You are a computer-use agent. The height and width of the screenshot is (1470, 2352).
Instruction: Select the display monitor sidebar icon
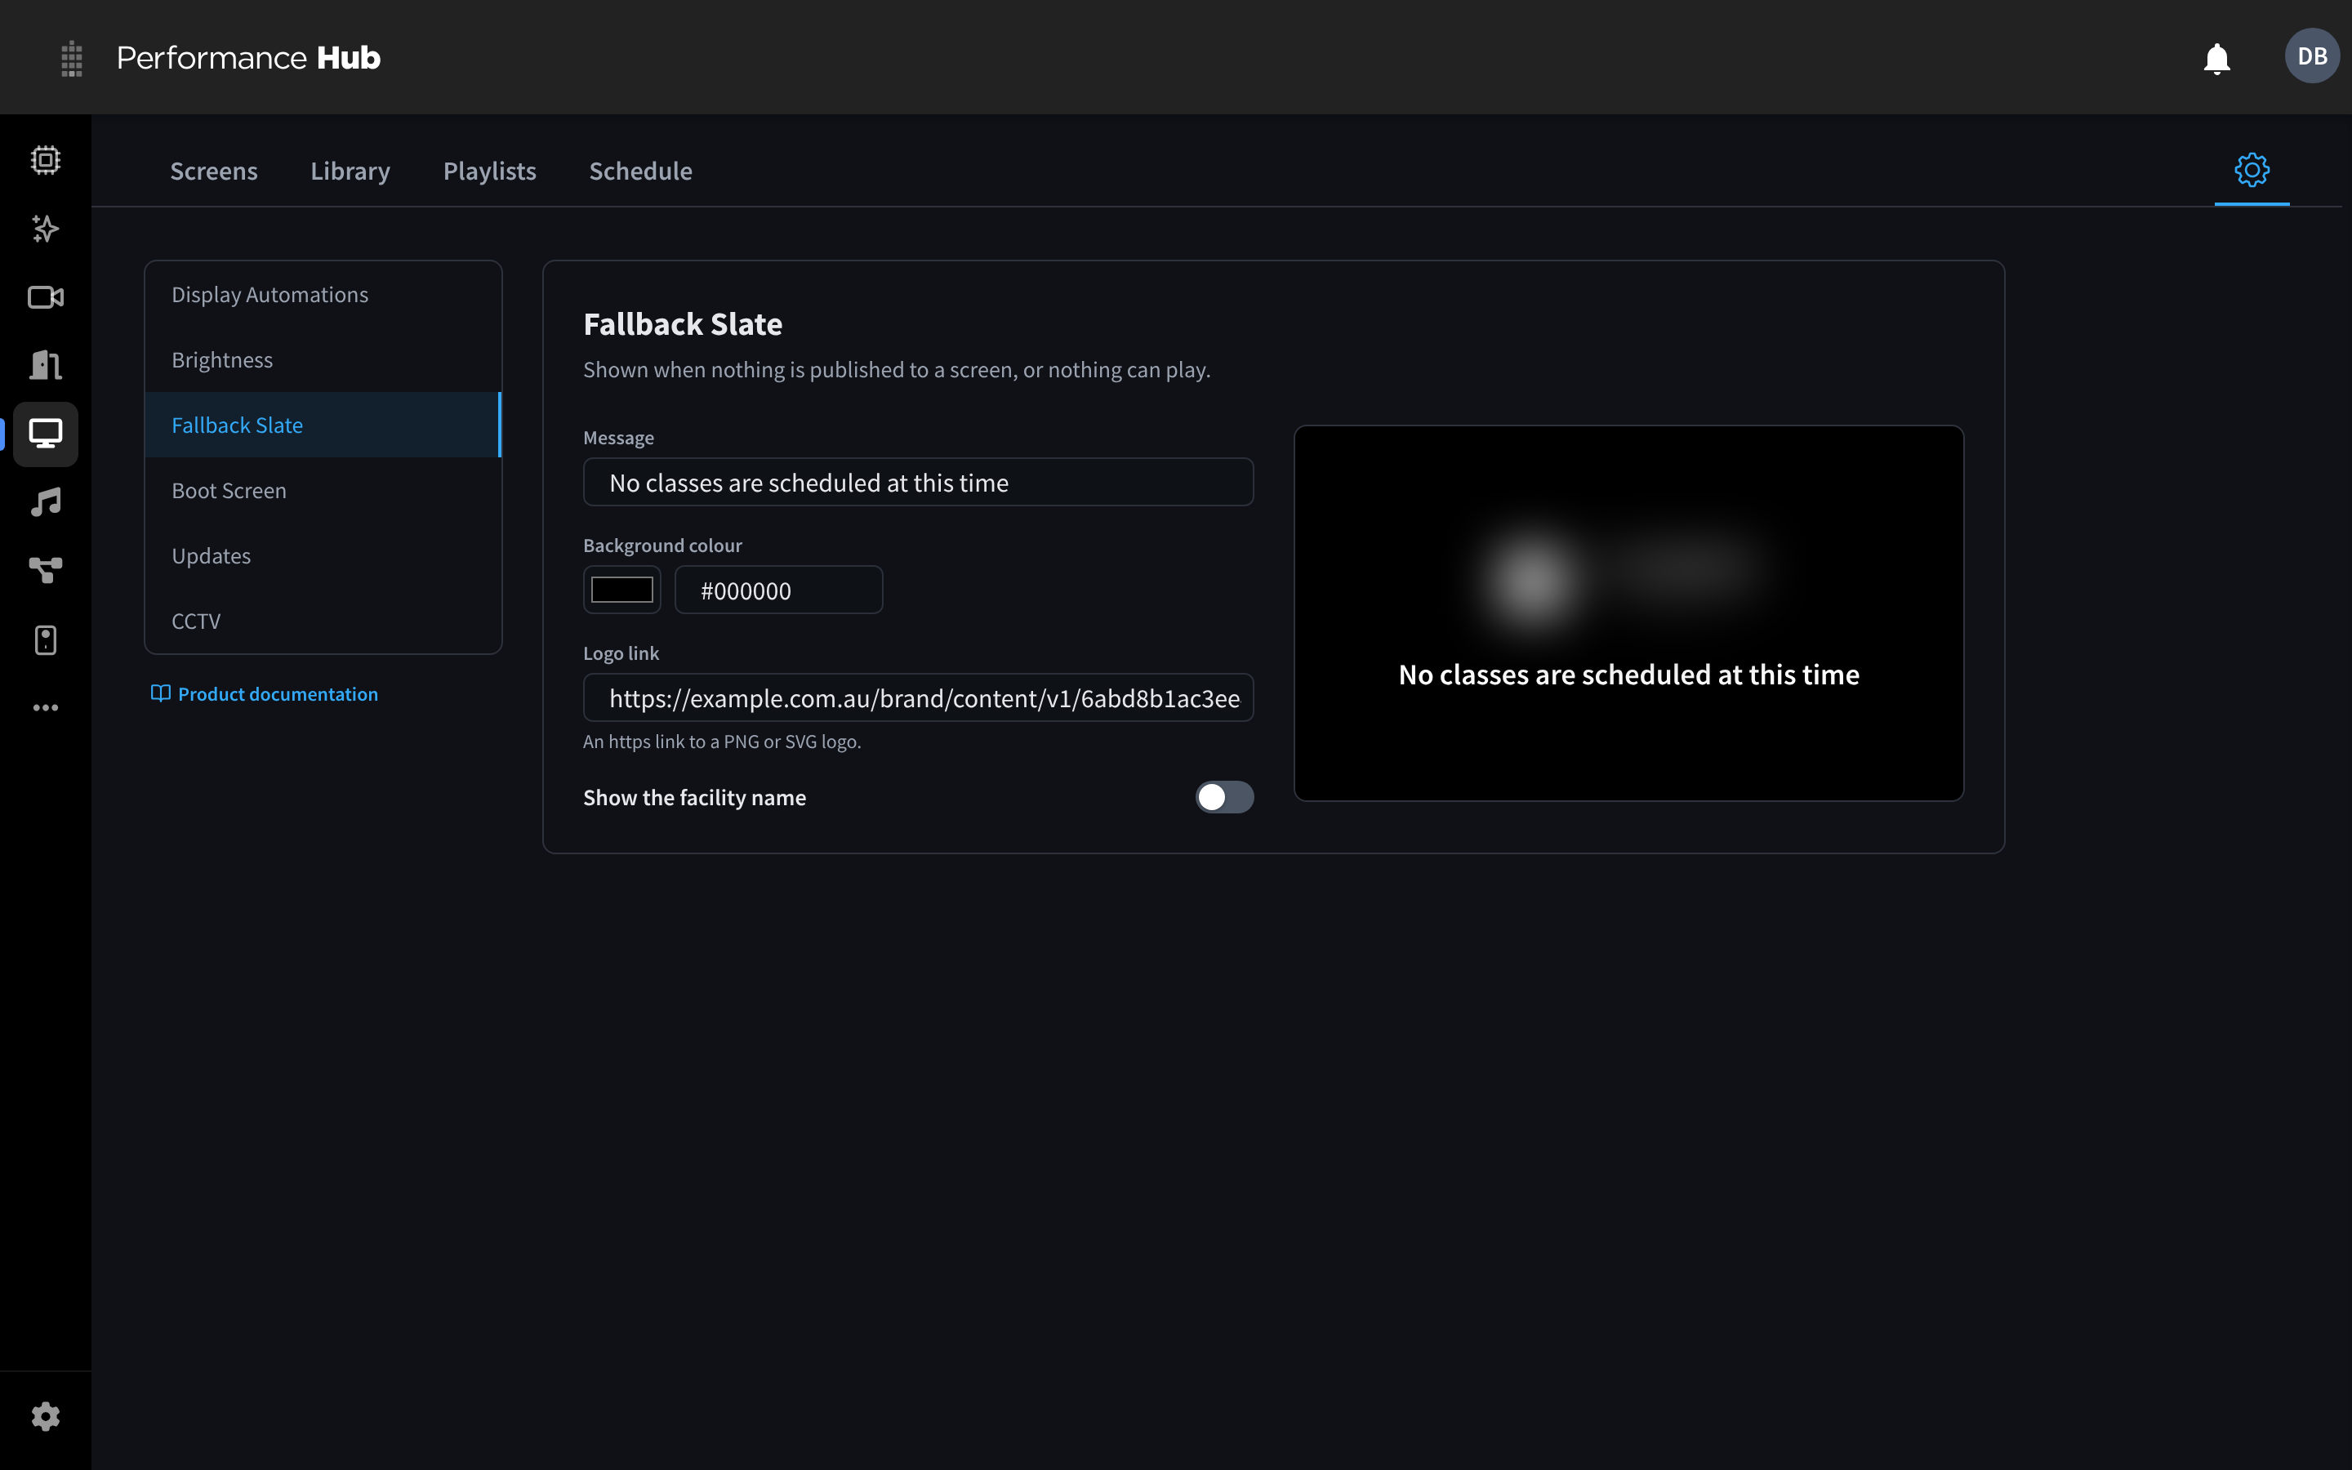click(46, 434)
